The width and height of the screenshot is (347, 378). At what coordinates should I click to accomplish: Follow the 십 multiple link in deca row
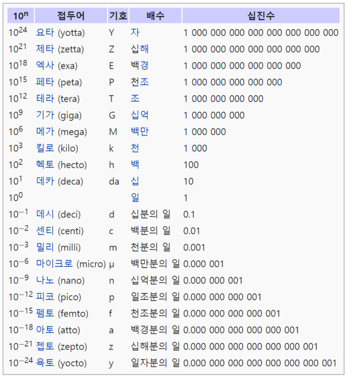pyautogui.click(x=135, y=181)
